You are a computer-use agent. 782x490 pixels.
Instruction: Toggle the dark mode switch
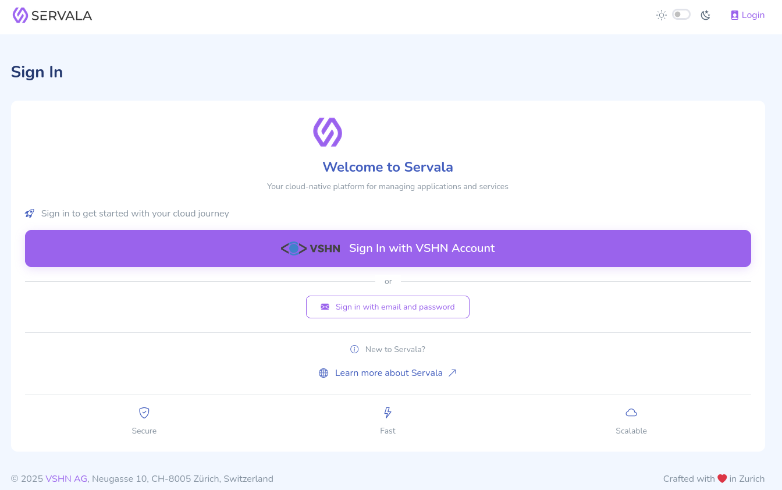pyautogui.click(x=681, y=15)
